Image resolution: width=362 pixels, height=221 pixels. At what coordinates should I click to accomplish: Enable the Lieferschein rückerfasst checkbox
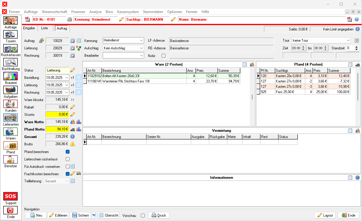pyautogui.click(x=67, y=159)
